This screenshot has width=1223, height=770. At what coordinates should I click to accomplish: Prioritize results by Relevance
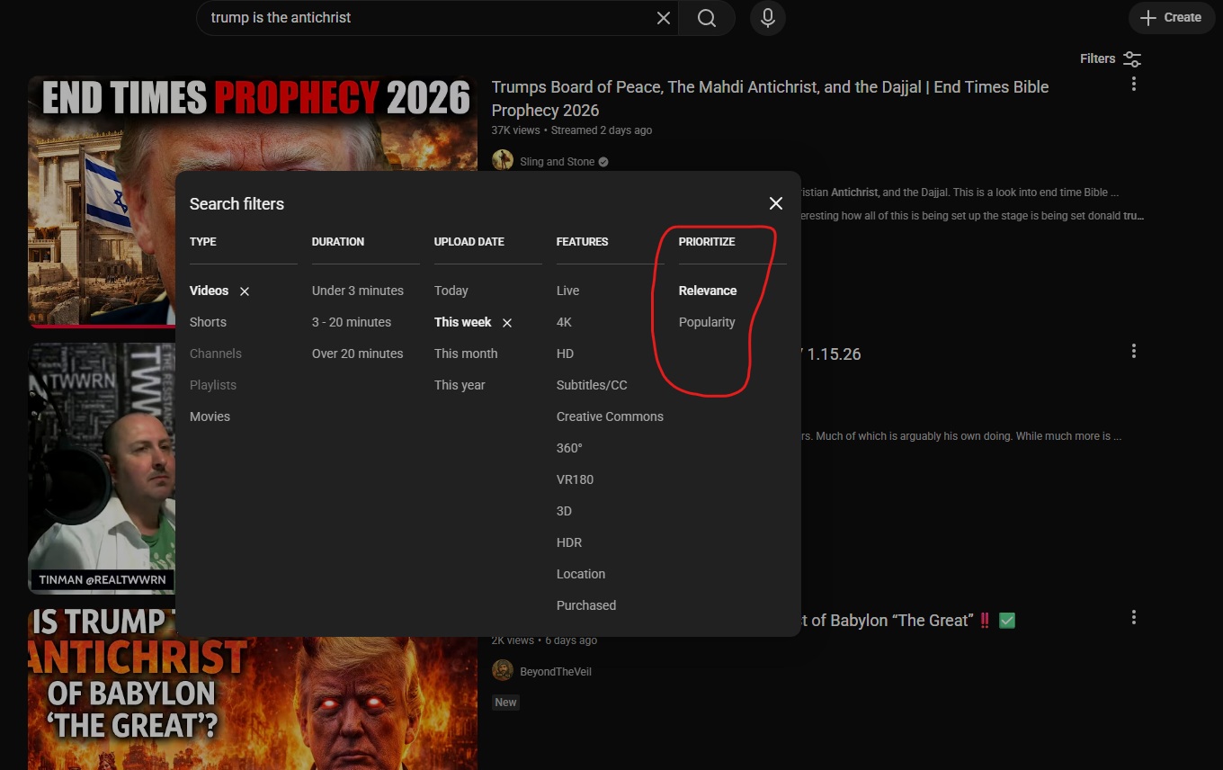pyautogui.click(x=708, y=291)
